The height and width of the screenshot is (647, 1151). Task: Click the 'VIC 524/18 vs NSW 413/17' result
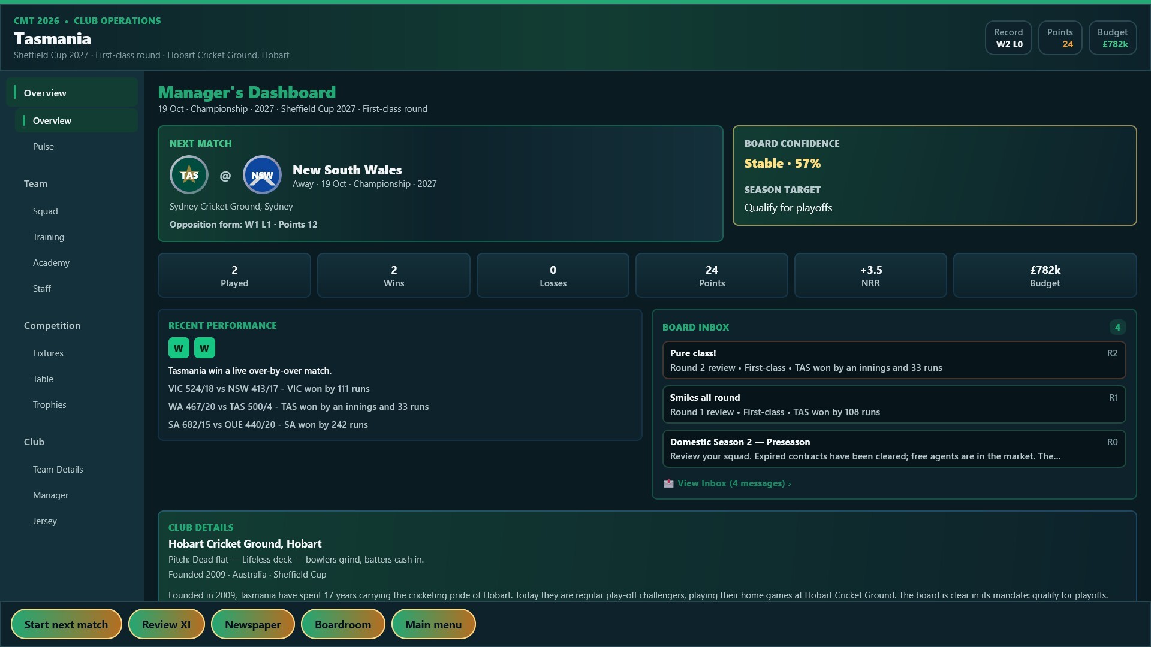coord(269,389)
